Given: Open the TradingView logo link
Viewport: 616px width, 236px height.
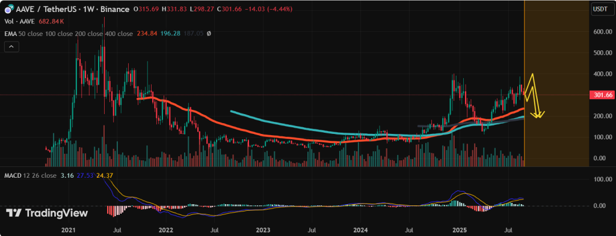Looking at the screenshot, I should click(x=47, y=213).
